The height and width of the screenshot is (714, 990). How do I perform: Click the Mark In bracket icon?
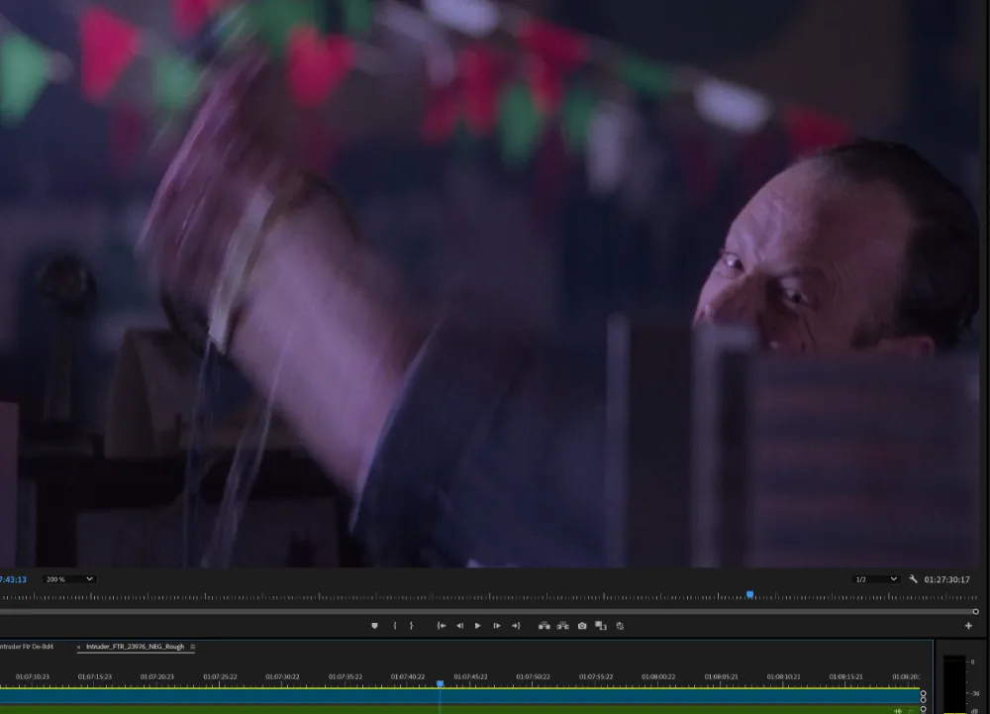click(x=395, y=626)
